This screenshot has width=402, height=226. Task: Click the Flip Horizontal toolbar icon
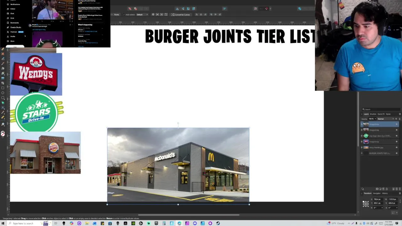point(177,9)
